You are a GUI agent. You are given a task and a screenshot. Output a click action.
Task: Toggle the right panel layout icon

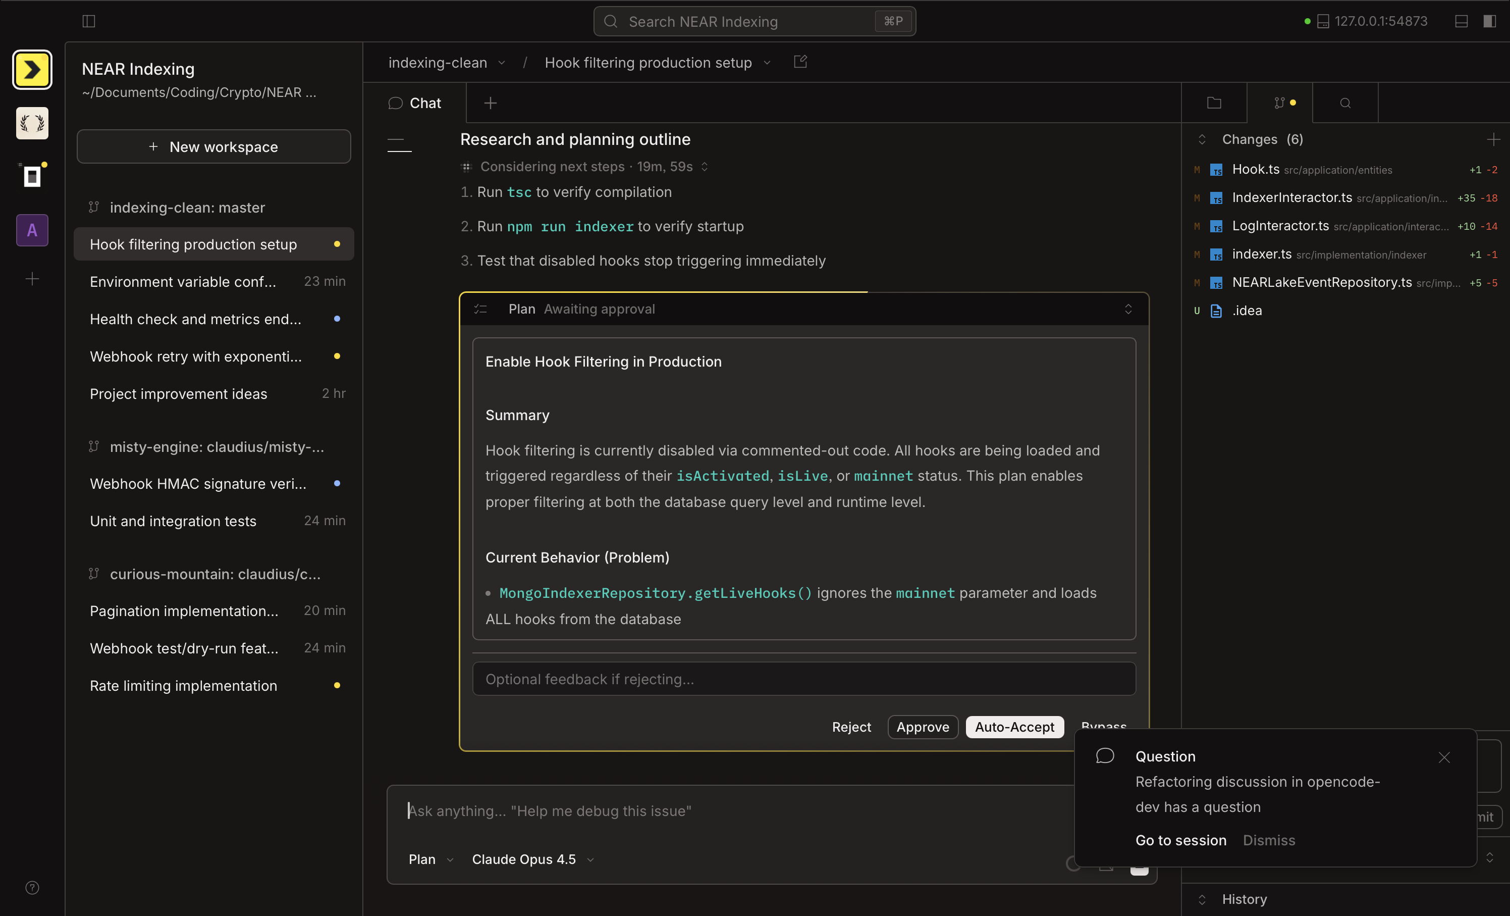pos(1490,21)
